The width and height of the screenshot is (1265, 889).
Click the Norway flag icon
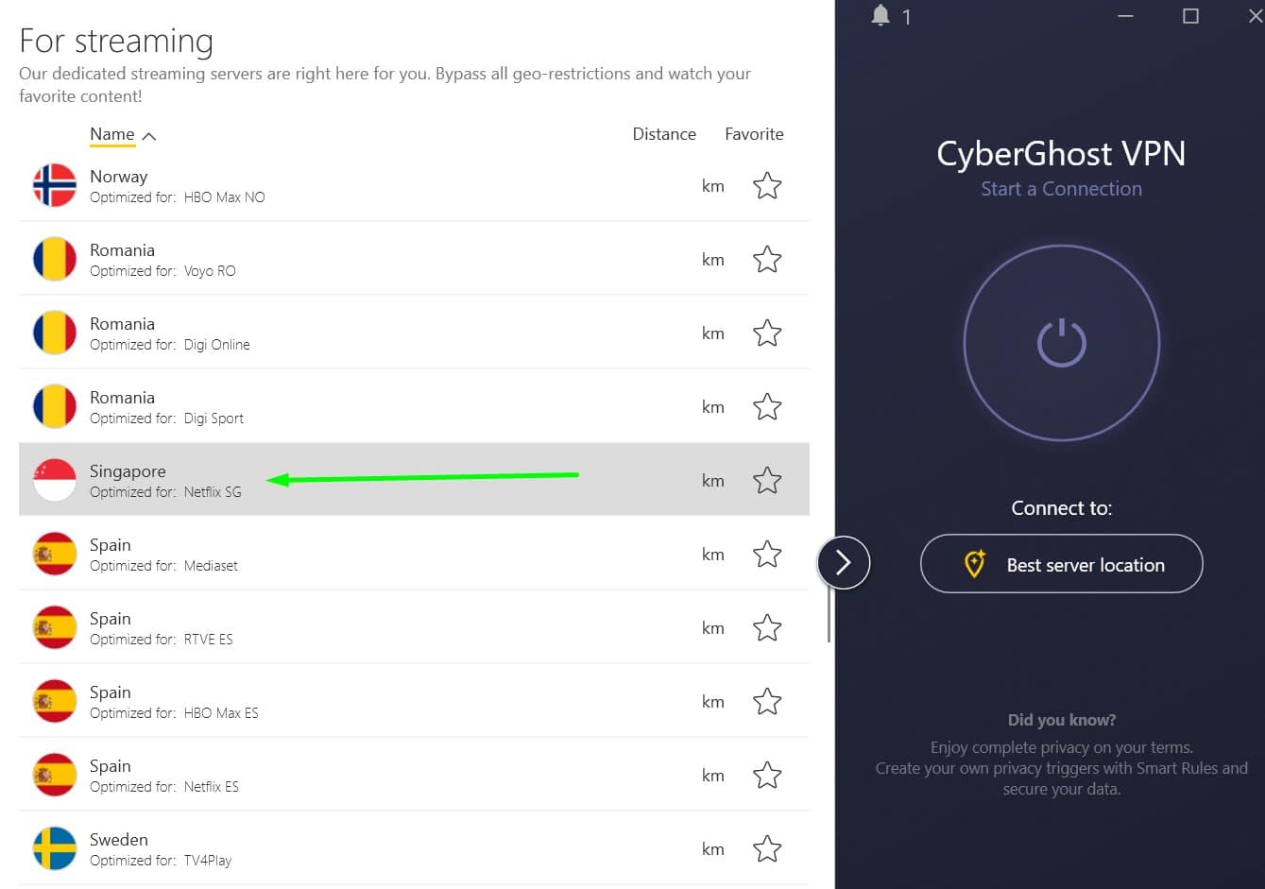click(x=55, y=185)
